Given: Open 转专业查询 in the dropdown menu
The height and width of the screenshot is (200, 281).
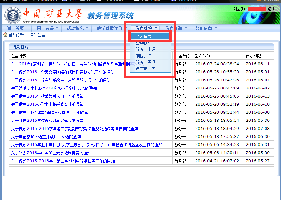Looking at the screenshot, I should (146, 62).
